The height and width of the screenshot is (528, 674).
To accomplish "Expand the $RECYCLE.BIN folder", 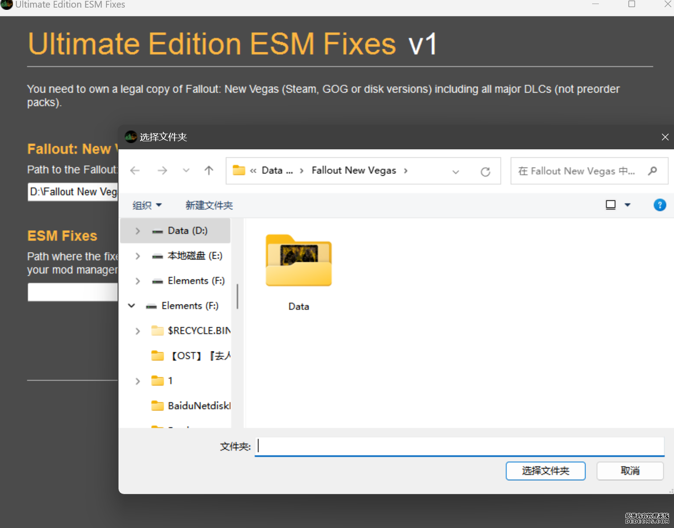I will pyautogui.click(x=138, y=331).
